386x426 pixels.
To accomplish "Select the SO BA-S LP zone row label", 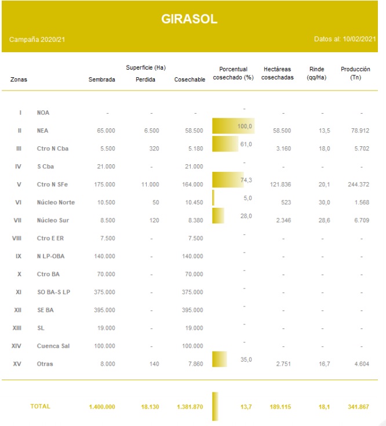I will tap(53, 293).
